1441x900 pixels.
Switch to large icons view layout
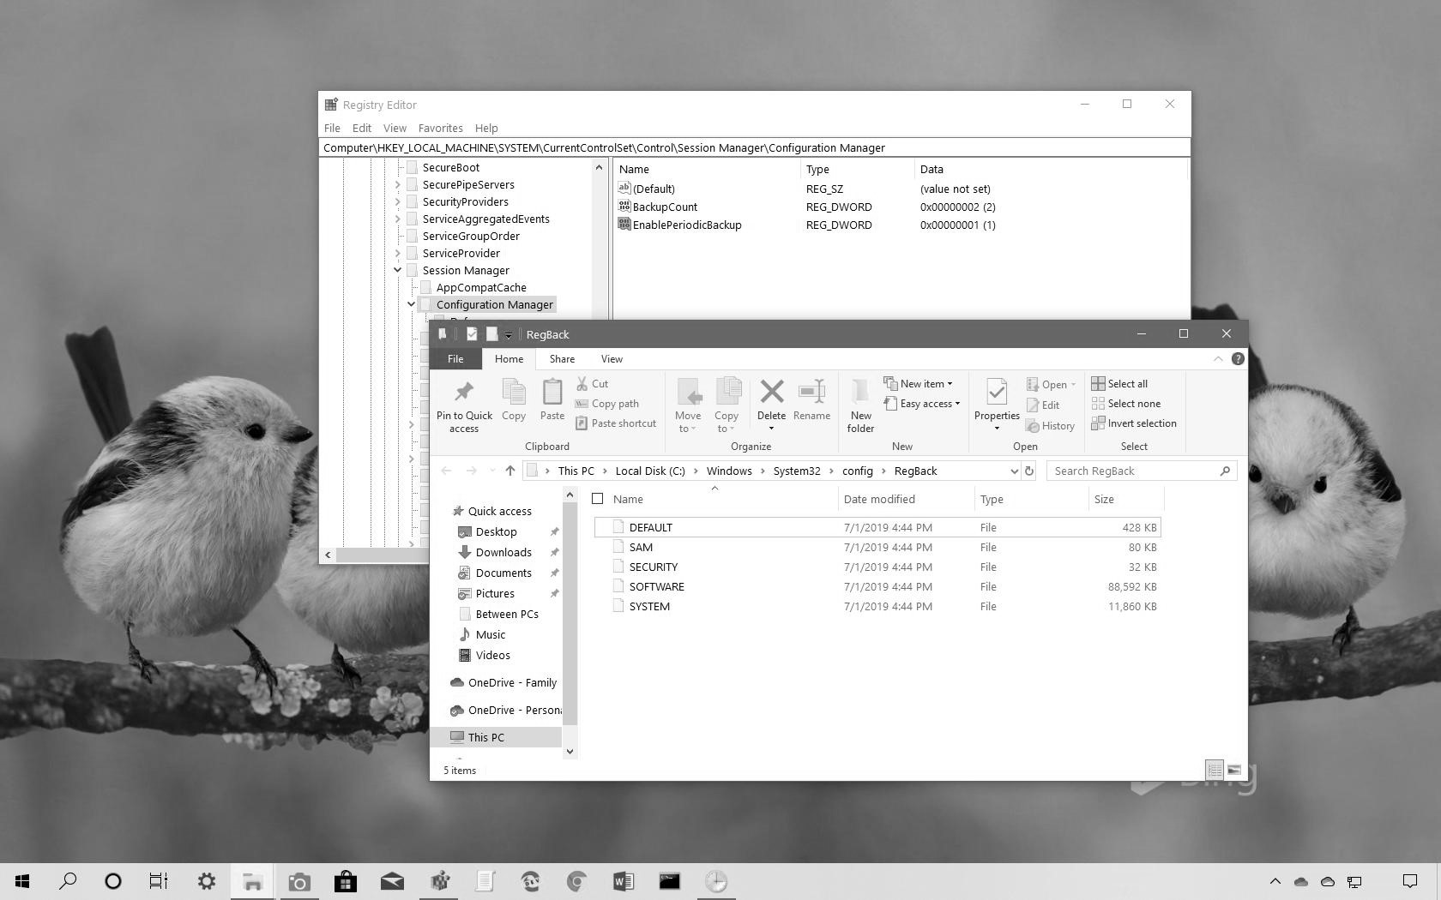pyautogui.click(x=1234, y=770)
